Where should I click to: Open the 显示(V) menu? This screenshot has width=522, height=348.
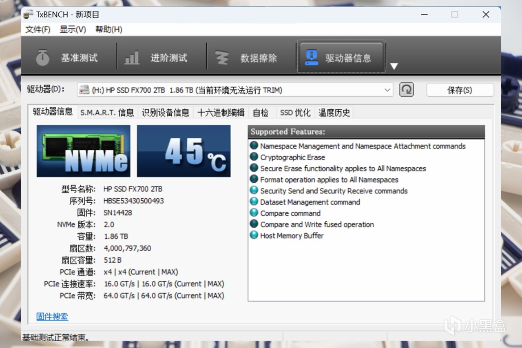[x=73, y=29]
